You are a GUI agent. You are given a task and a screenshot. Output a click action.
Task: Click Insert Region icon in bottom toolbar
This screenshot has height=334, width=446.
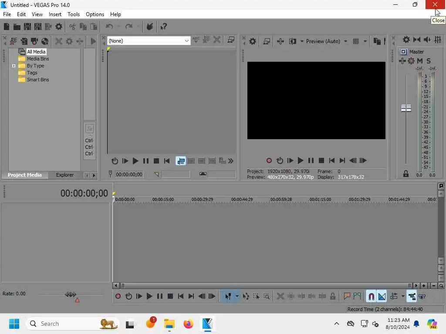[x=357, y=297]
